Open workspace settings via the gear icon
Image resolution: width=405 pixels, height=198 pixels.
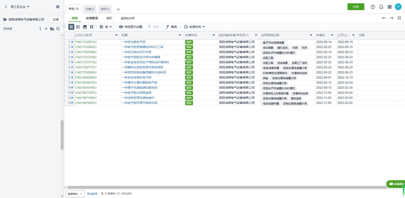pyautogui.click(x=58, y=7)
